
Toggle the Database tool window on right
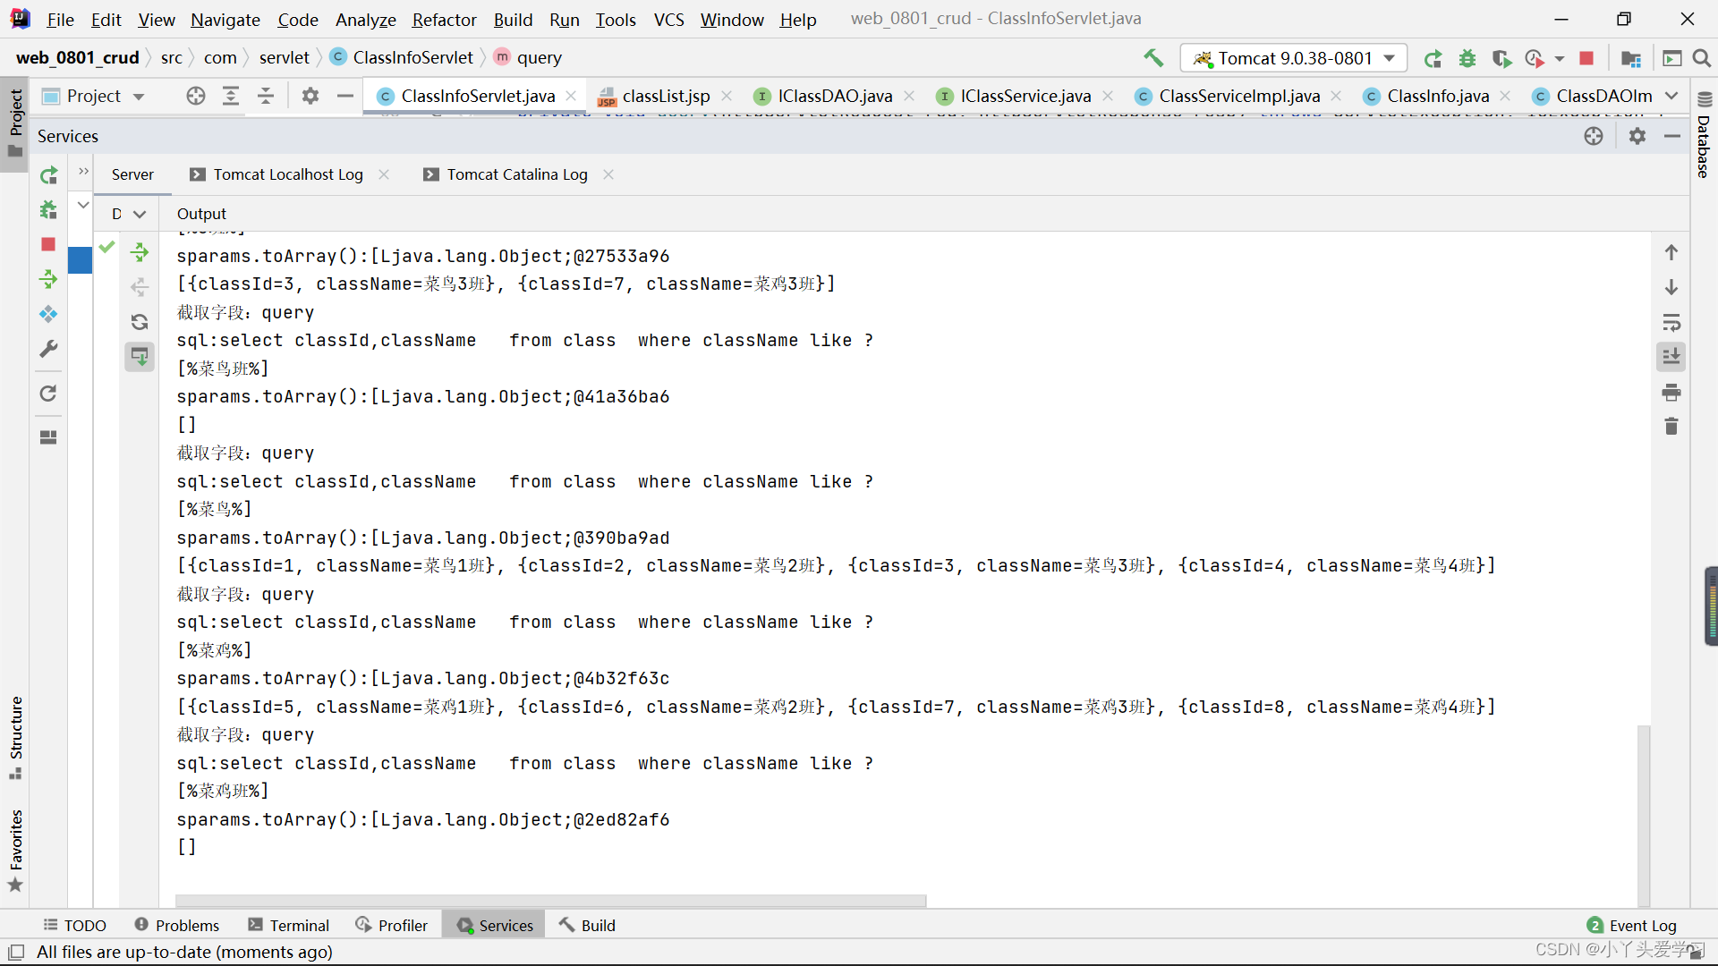click(1705, 136)
